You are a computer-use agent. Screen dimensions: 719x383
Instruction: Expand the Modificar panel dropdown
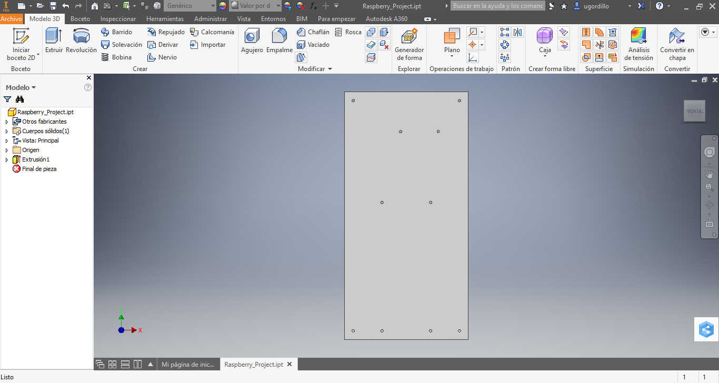pos(315,69)
